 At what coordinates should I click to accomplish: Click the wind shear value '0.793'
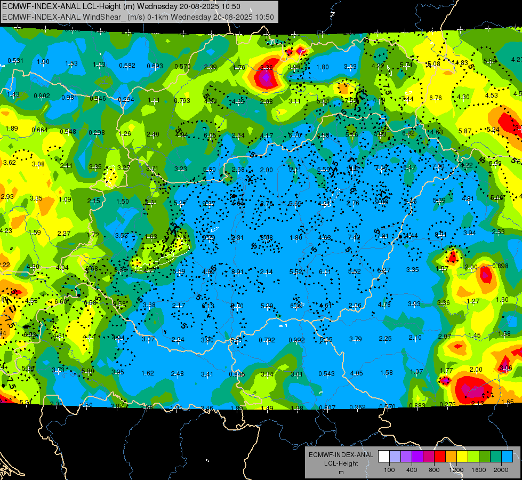coord(182,101)
